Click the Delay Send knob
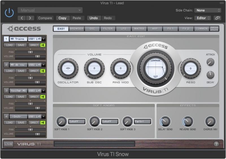The height and width of the screenshot is (159, 226). pyautogui.click(x=165, y=122)
